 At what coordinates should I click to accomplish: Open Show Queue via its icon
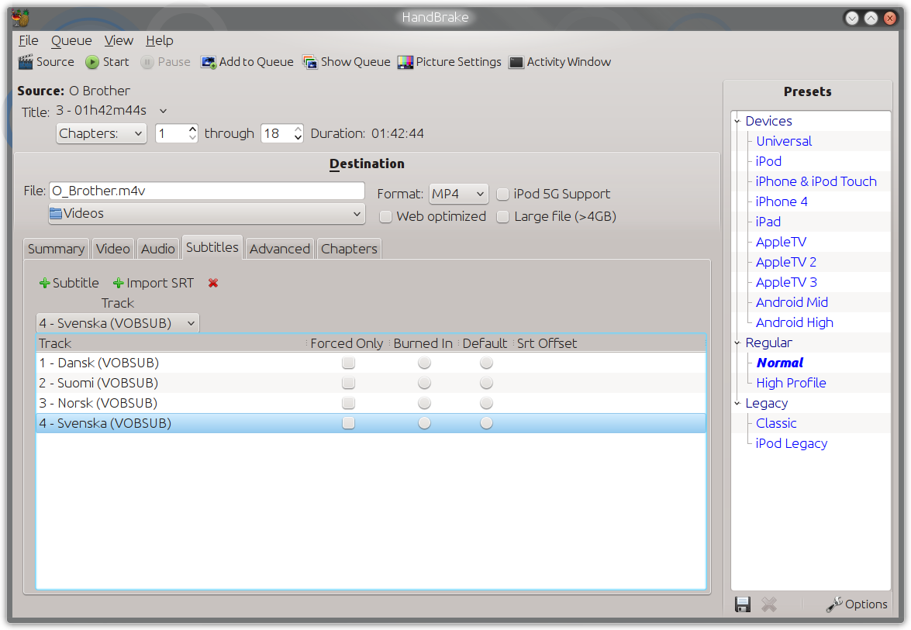click(x=310, y=62)
